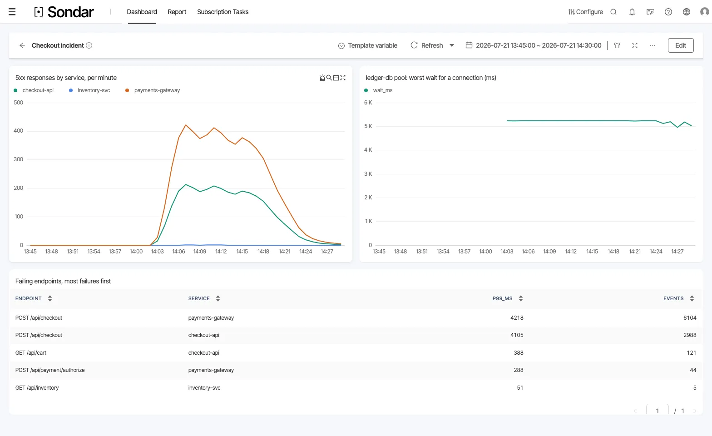
Task: Select the GET /api/cart endpoint cell
Action: 31,353
